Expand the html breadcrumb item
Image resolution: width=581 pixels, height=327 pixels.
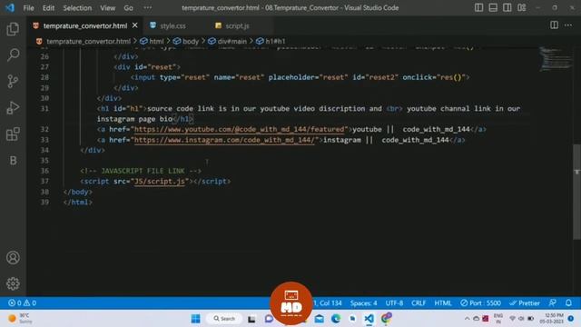click(156, 41)
